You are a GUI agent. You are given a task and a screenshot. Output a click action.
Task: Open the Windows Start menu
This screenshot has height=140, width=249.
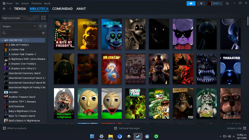point(92,136)
